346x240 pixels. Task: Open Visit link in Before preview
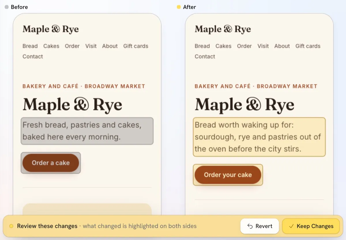click(x=91, y=46)
